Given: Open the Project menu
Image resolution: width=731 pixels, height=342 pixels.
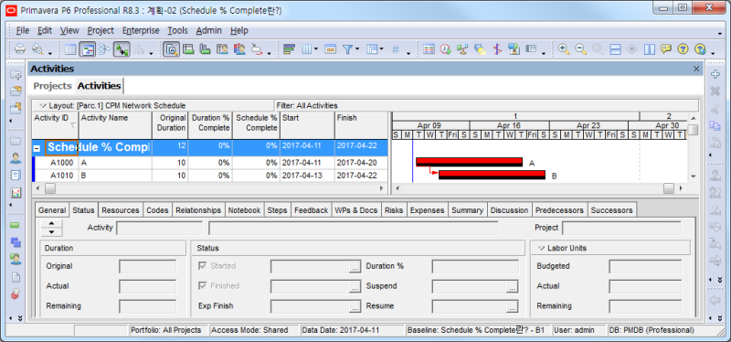Looking at the screenshot, I should point(101,30).
